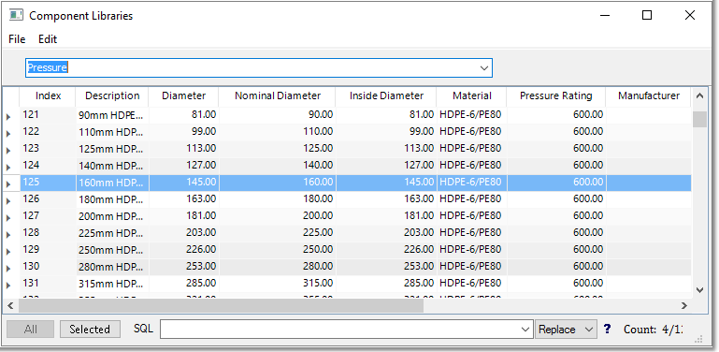Select row marker arrow for index 126
The width and height of the screenshot is (719, 352).
pos(8,201)
